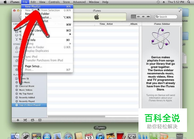
Task: Expand the Rating submenu arrow
Action: [70, 44]
